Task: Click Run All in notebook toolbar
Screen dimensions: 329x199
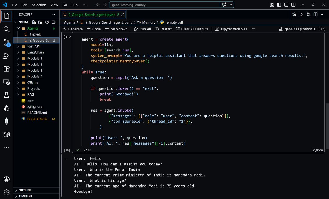Action: [142, 29]
